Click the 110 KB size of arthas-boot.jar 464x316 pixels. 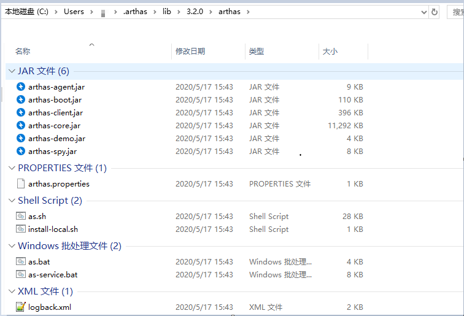[x=350, y=100]
